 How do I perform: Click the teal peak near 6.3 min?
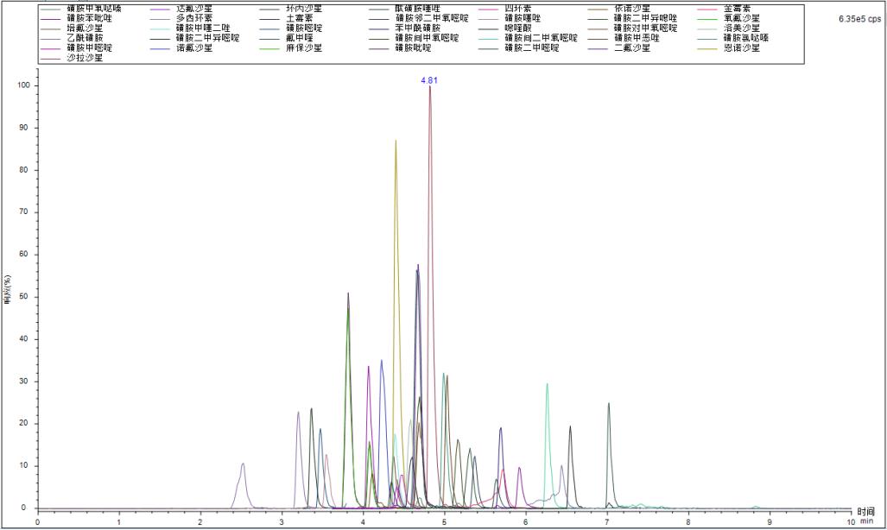(547, 385)
